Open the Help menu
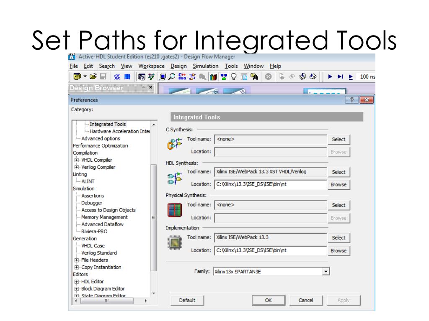429x321 pixels. pyautogui.click(x=275, y=66)
